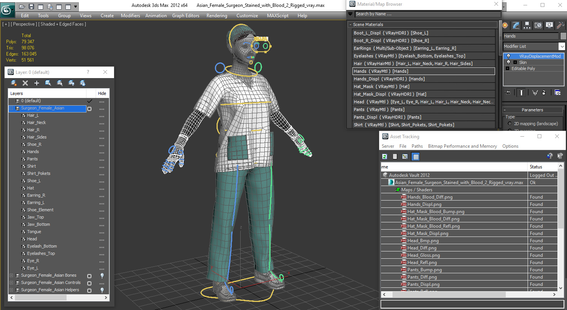Click Make Unique icon below modifier stack

click(x=535, y=92)
